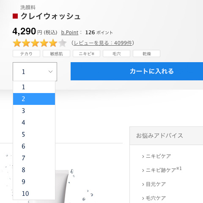Go to 目元ケア advice
The image size is (203, 203).
tap(154, 184)
